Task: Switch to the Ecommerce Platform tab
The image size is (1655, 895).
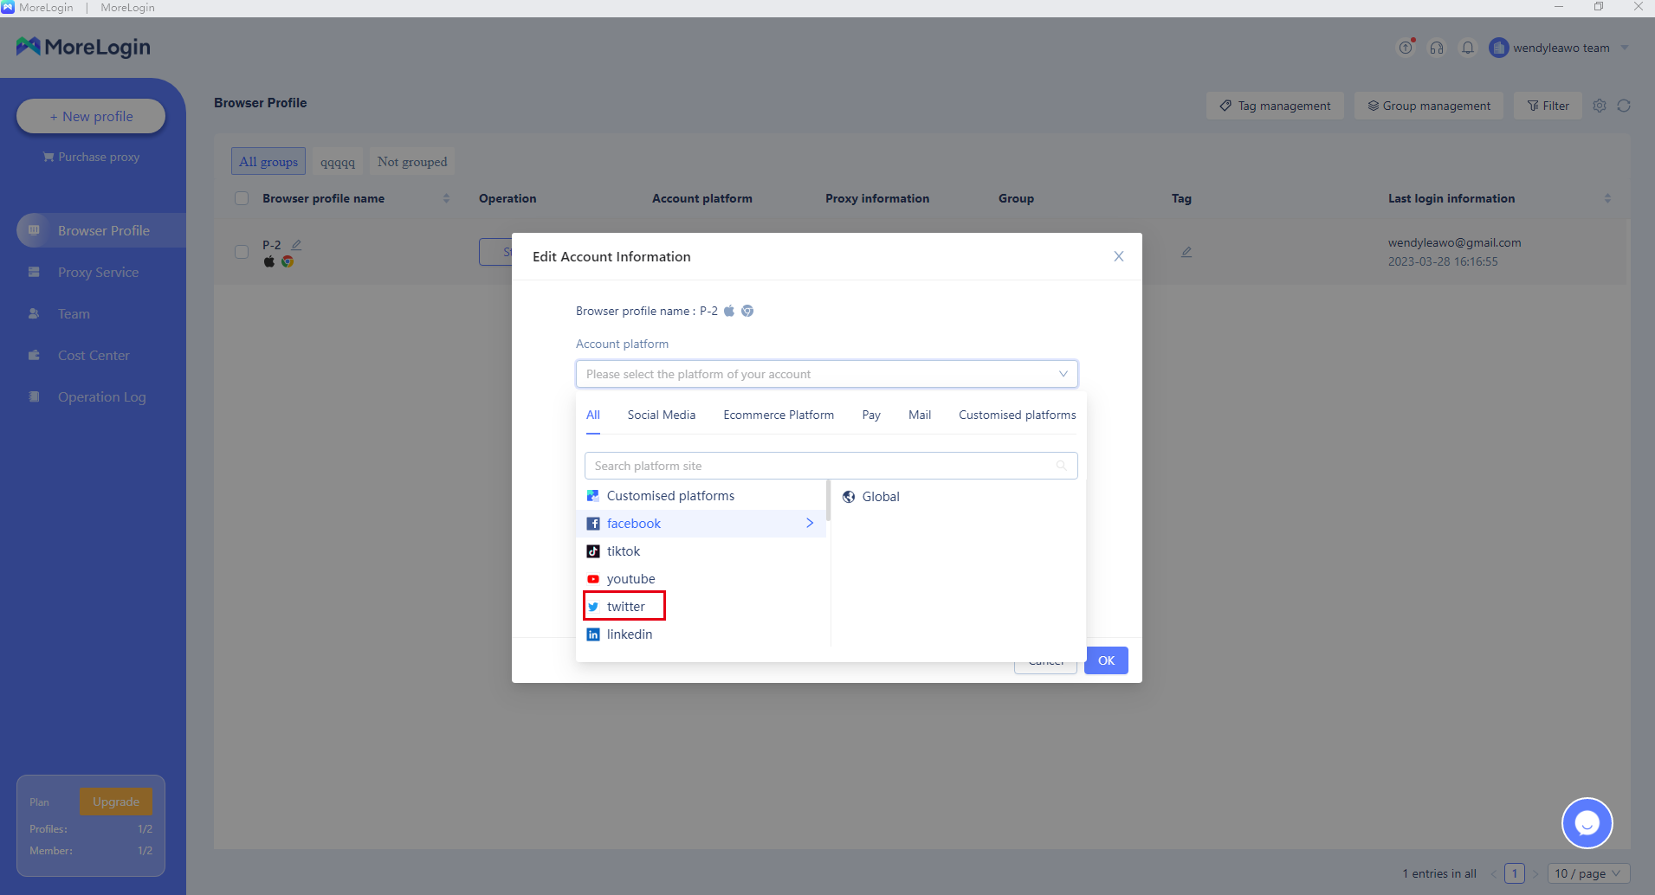Action: [779, 415]
